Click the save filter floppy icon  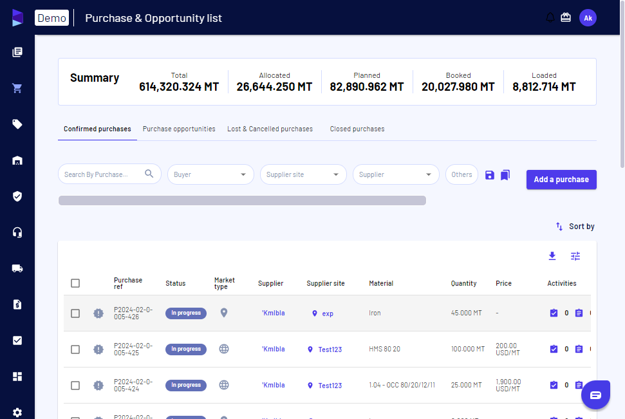tap(489, 175)
